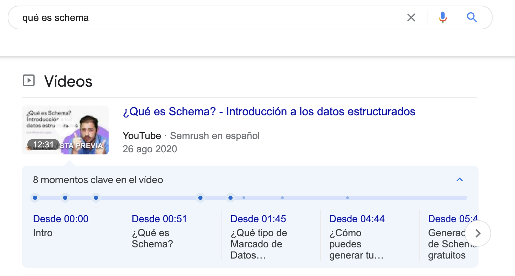Click fourth large timeline dot for 04:44
This screenshot has height=276, width=515.
pos(200,198)
